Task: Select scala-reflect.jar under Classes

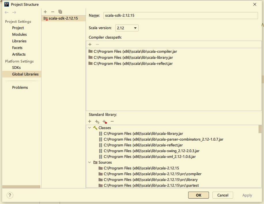Action: pyautogui.click(x=143, y=145)
